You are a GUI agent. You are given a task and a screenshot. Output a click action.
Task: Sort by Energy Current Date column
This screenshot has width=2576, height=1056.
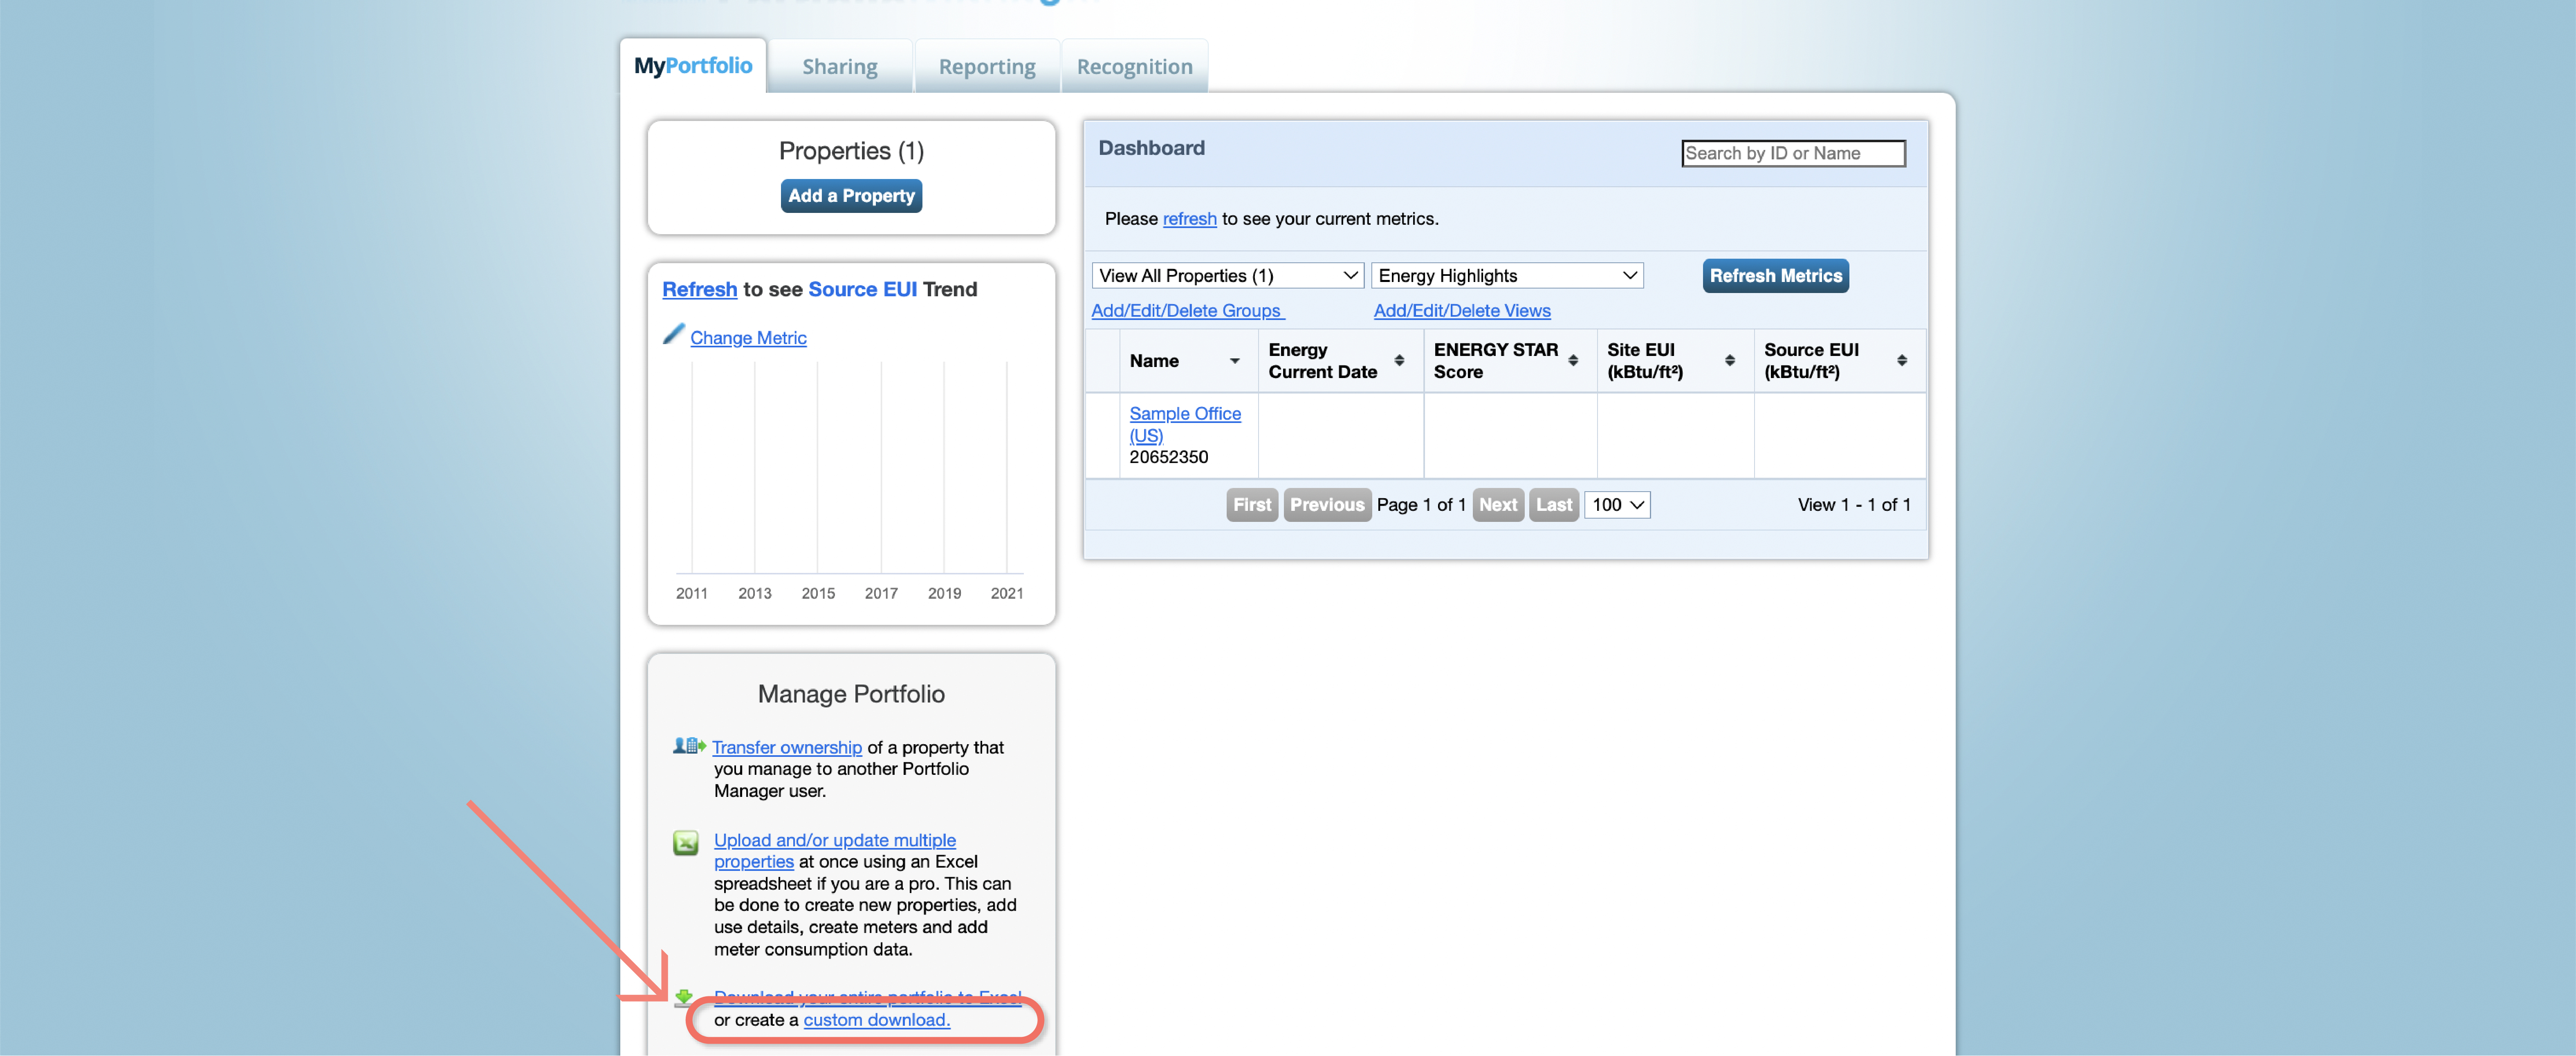click(x=1398, y=361)
